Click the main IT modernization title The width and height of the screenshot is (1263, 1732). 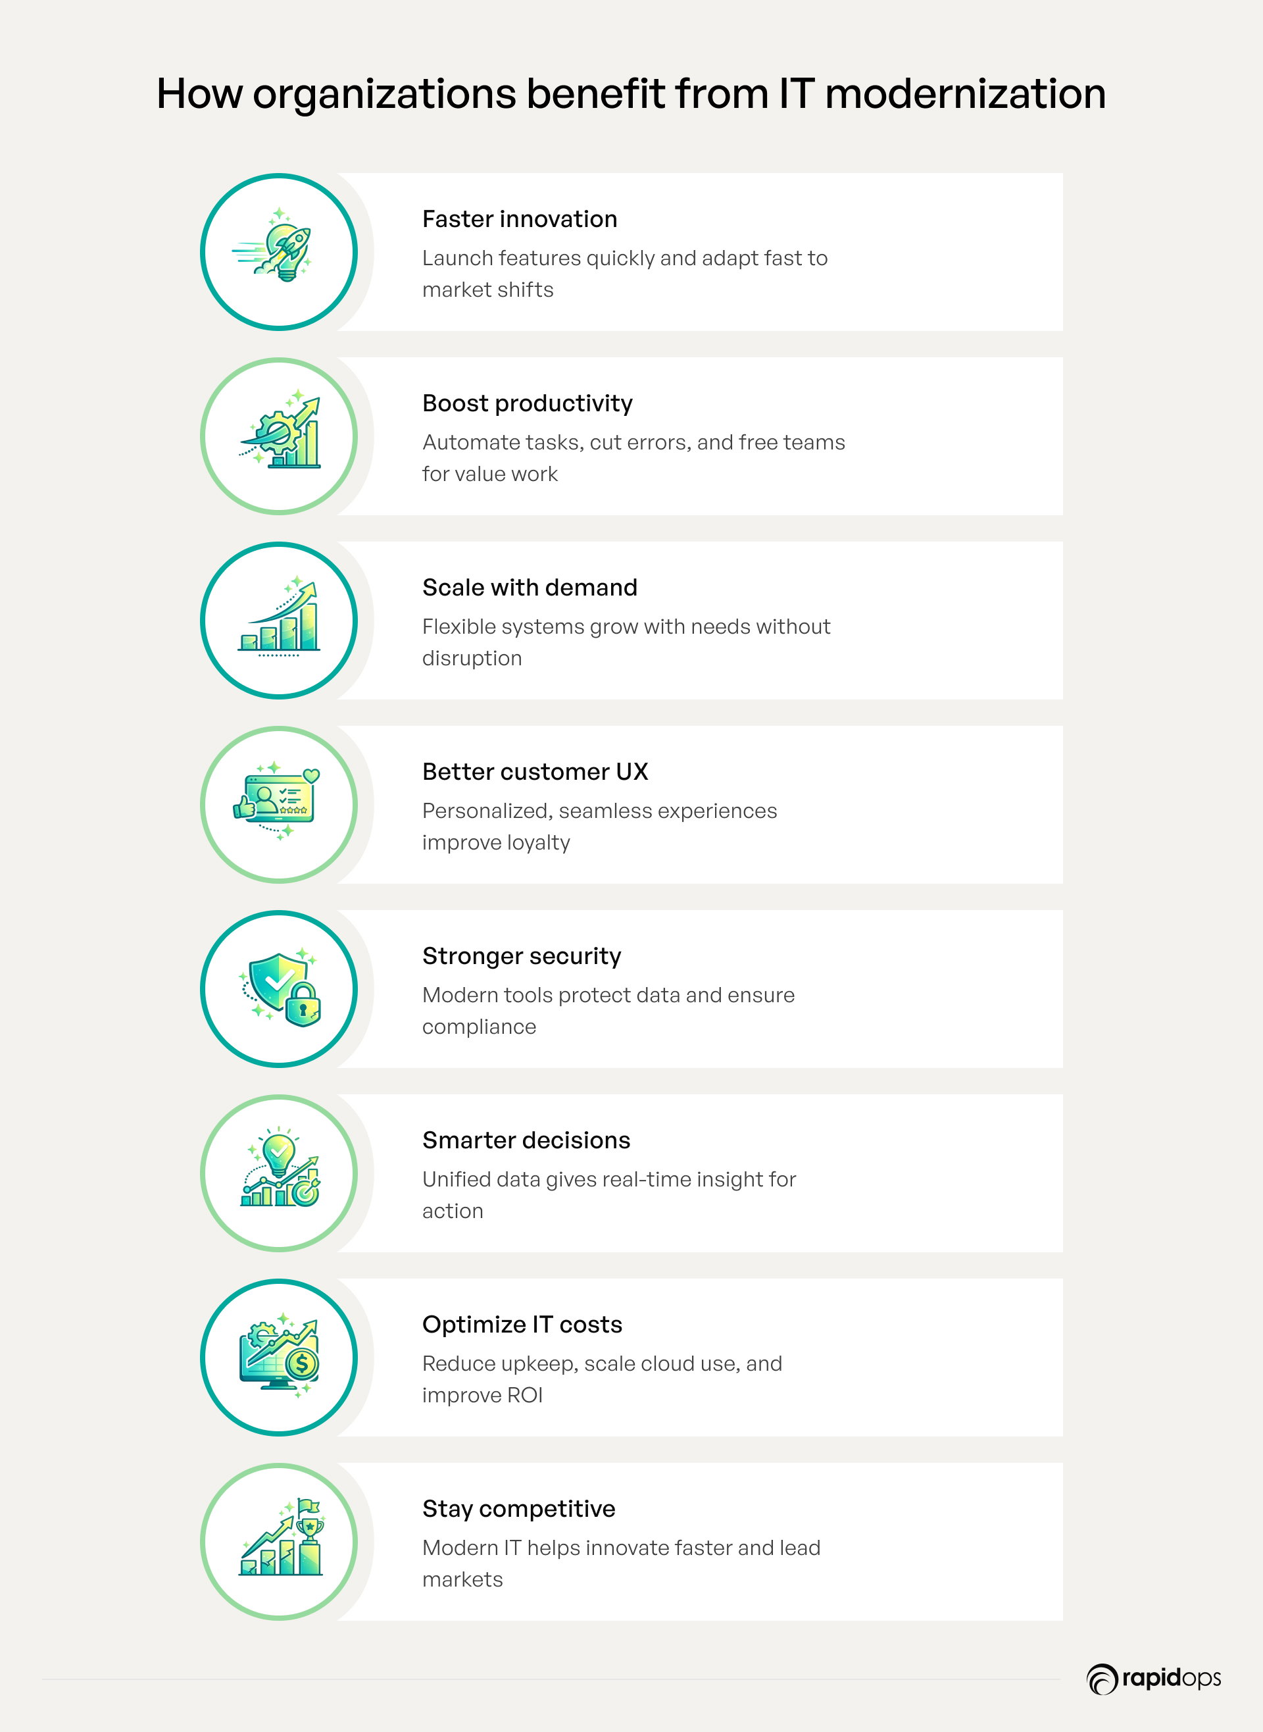(x=631, y=94)
